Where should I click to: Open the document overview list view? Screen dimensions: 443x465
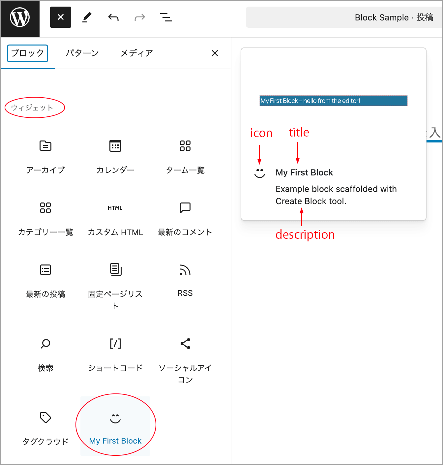(166, 17)
